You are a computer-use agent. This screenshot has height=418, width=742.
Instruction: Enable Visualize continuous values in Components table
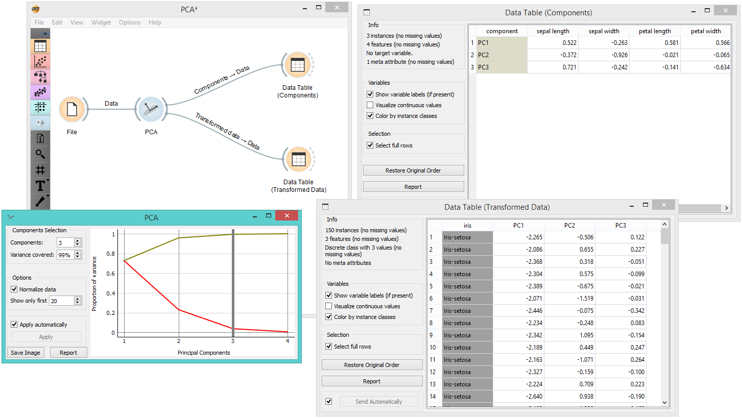(370, 105)
